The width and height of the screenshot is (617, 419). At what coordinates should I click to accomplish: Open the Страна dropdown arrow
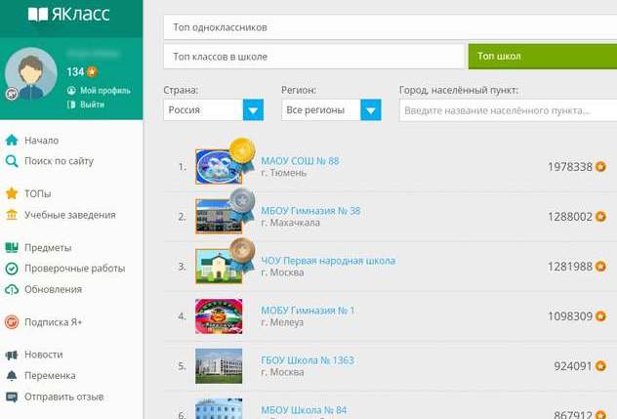pyautogui.click(x=253, y=109)
